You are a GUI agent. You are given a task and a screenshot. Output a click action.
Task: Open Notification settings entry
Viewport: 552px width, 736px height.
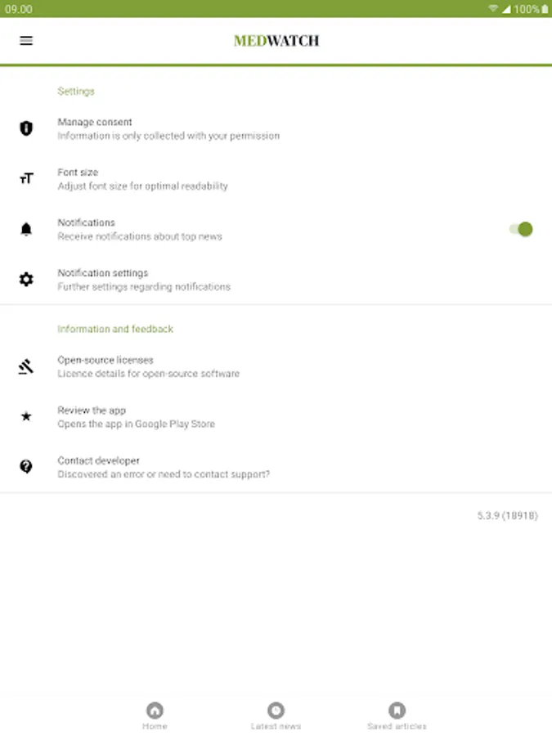pyautogui.click(x=144, y=280)
